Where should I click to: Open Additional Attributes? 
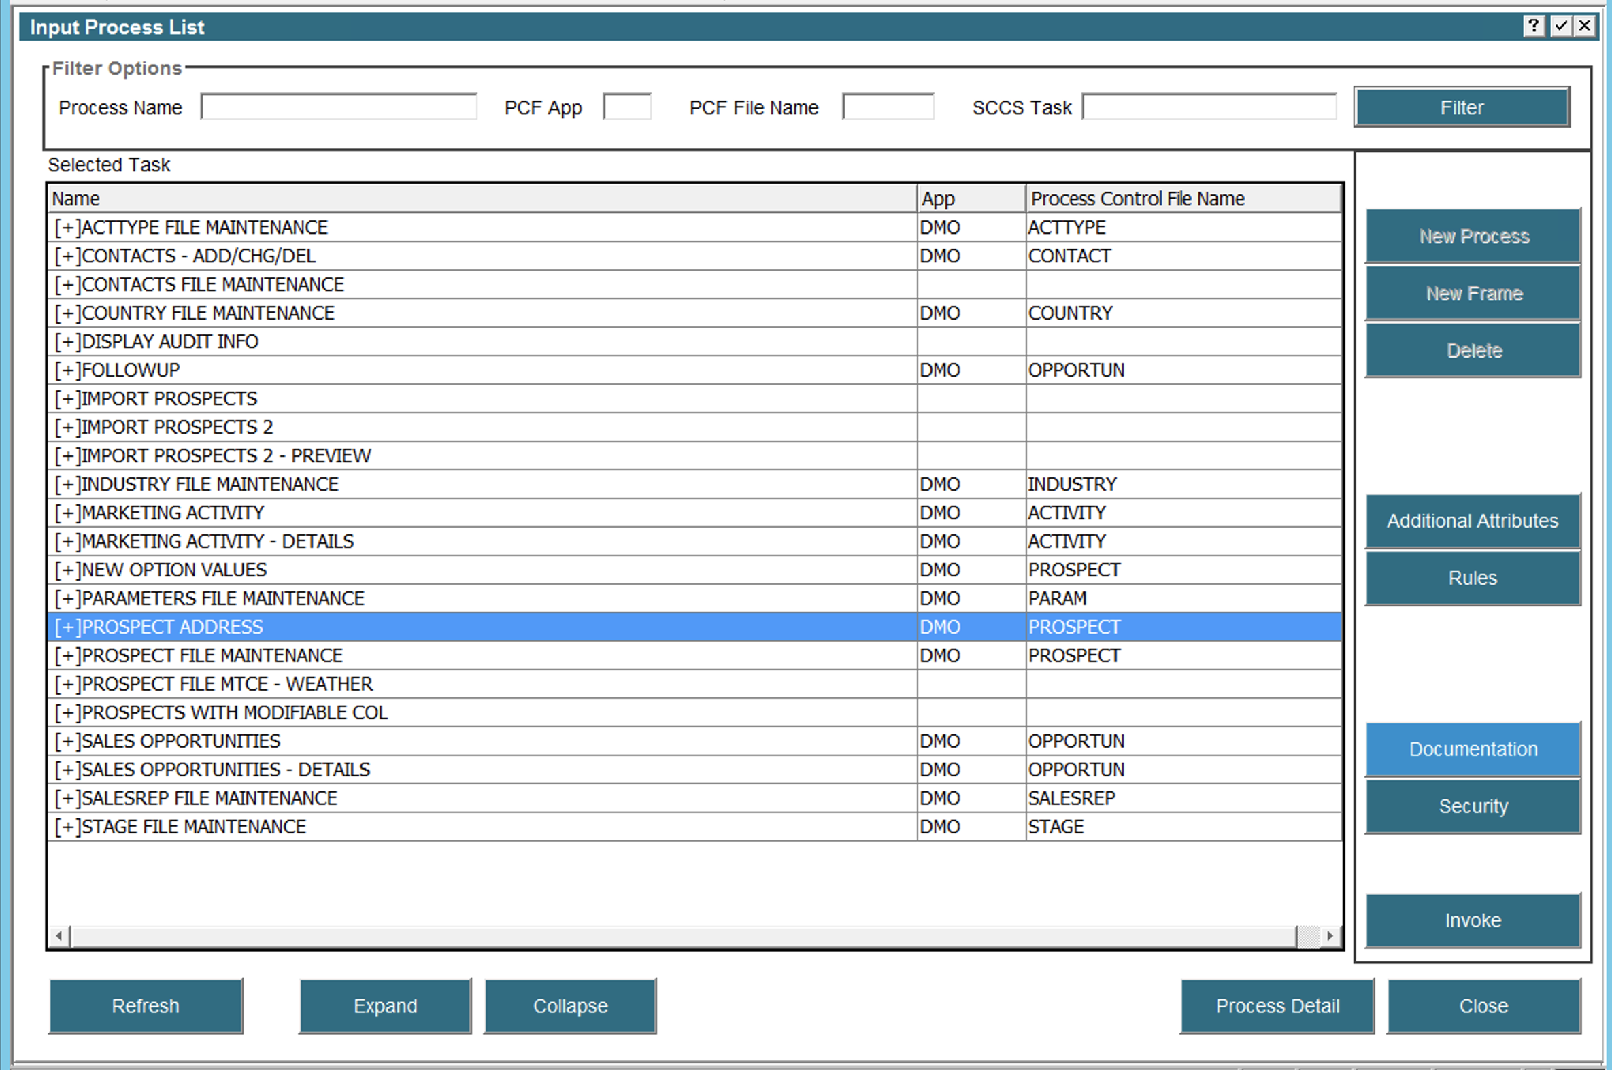[x=1473, y=521]
